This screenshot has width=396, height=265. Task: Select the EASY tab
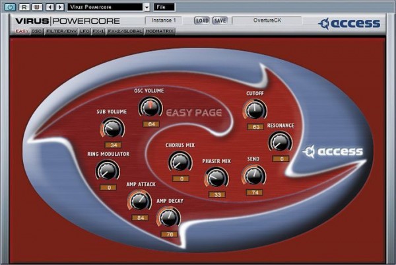pyautogui.click(x=22, y=31)
